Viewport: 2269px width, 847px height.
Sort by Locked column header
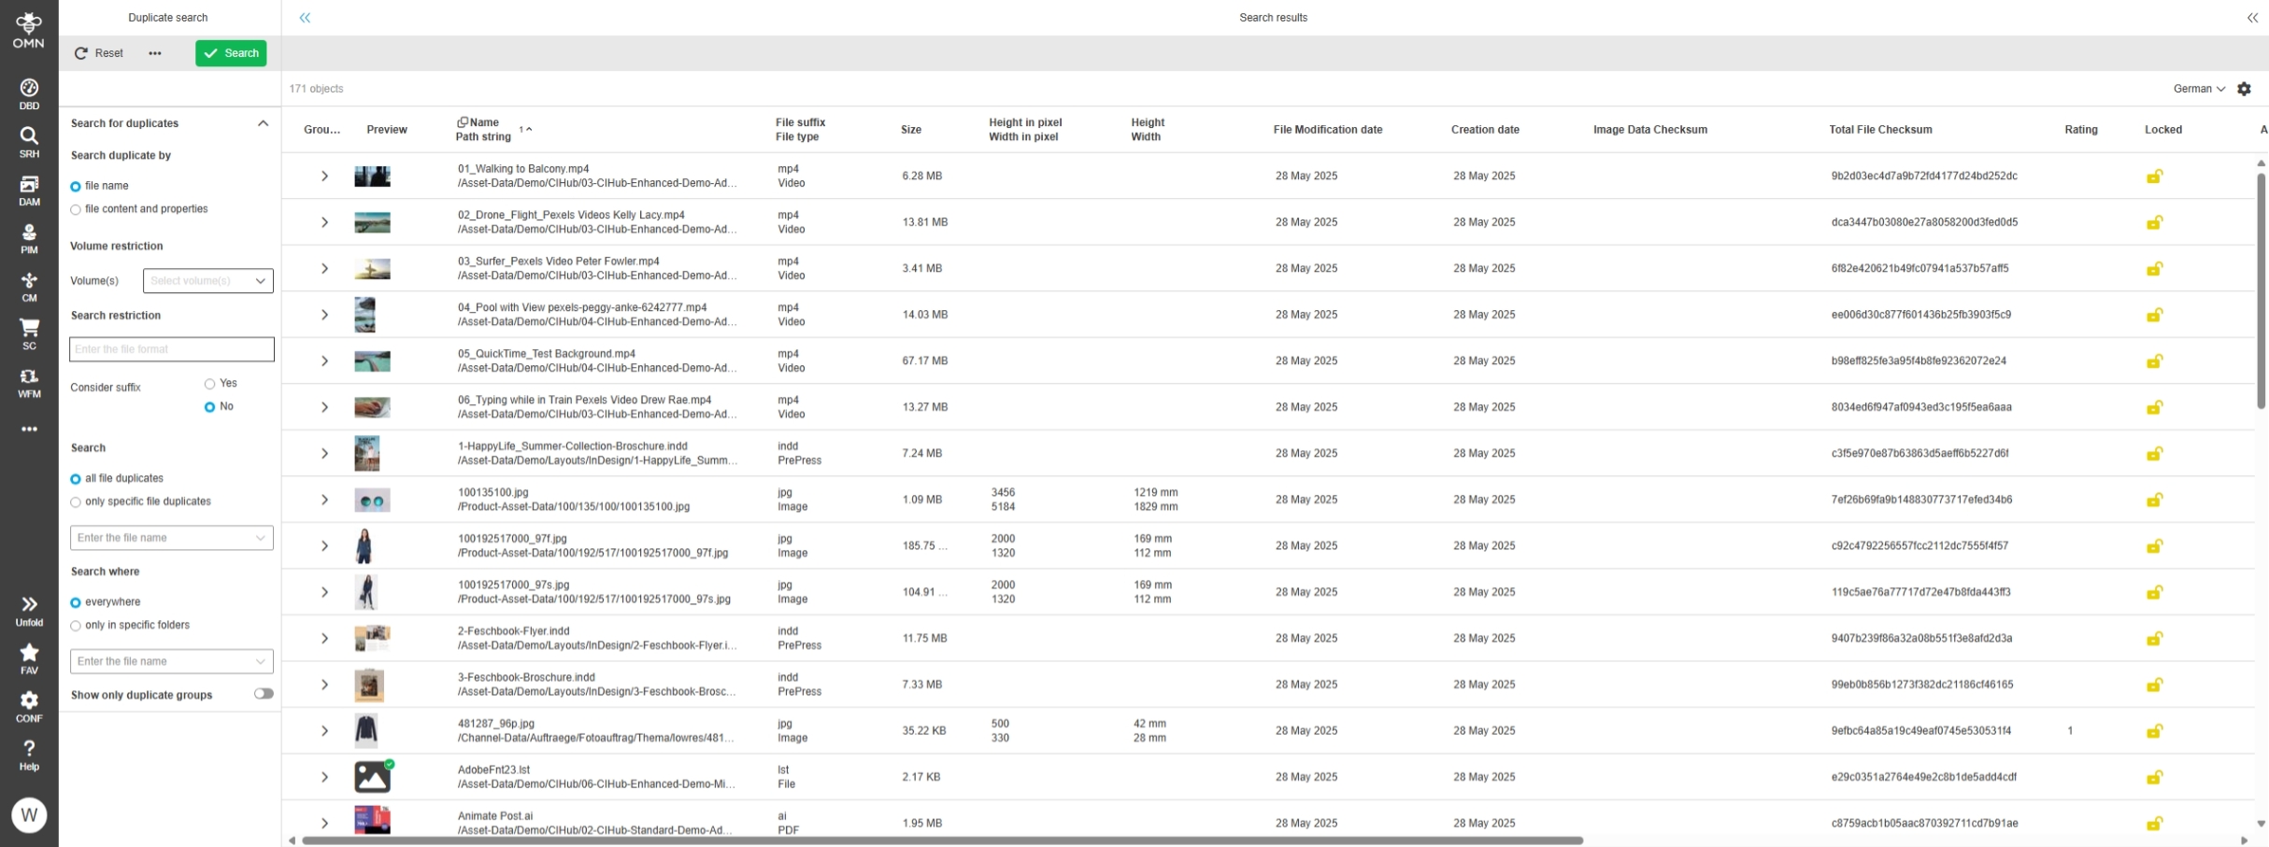pos(2163,130)
